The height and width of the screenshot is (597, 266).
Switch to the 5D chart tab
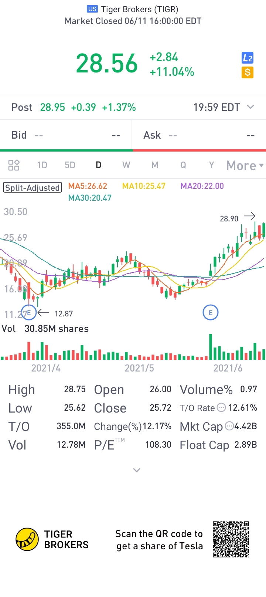coord(70,165)
